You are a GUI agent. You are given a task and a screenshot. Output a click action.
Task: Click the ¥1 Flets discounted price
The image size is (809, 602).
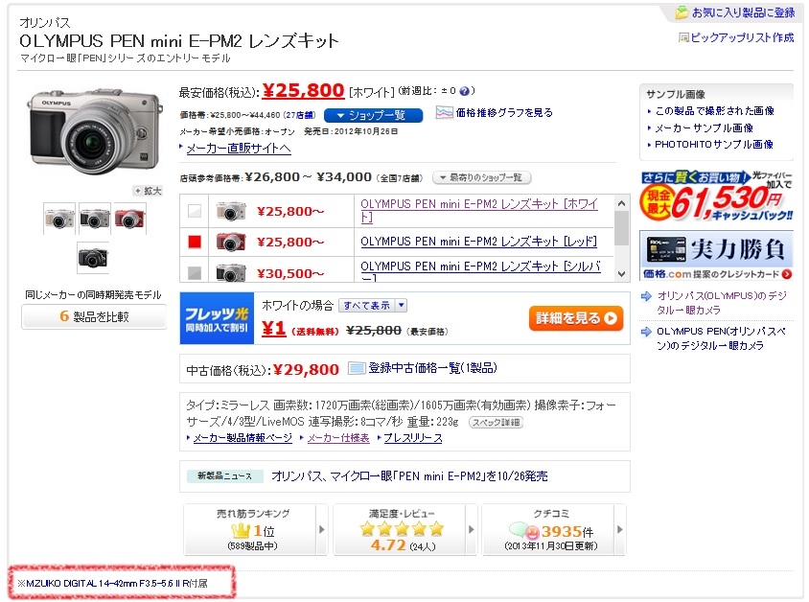(273, 328)
